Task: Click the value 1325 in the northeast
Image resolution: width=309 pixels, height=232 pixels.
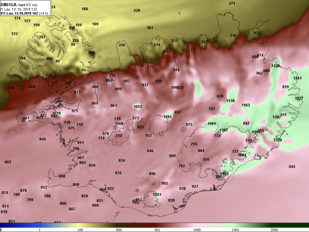Action: point(276,66)
